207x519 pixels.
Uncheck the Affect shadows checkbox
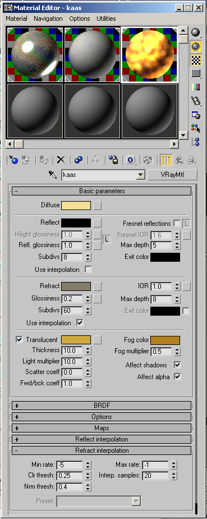(x=178, y=365)
